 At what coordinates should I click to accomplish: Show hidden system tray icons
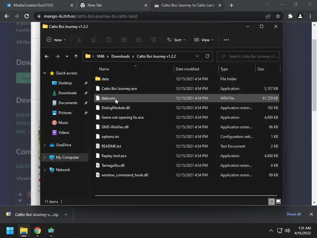271,231
